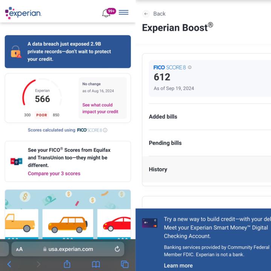
Task: Click See what could impact your credit
Action: (x=100, y=108)
